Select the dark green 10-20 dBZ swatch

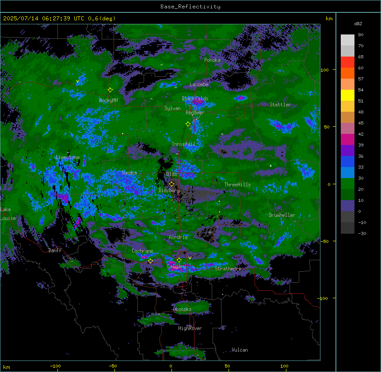click(347, 195)
